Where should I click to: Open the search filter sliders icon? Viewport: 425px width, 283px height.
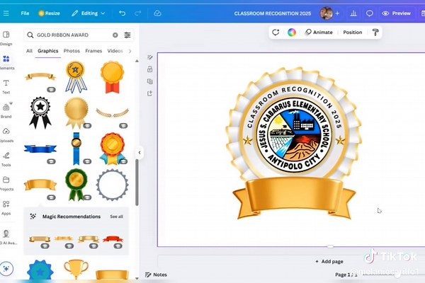pyautogui.click(x=127, y=35)
